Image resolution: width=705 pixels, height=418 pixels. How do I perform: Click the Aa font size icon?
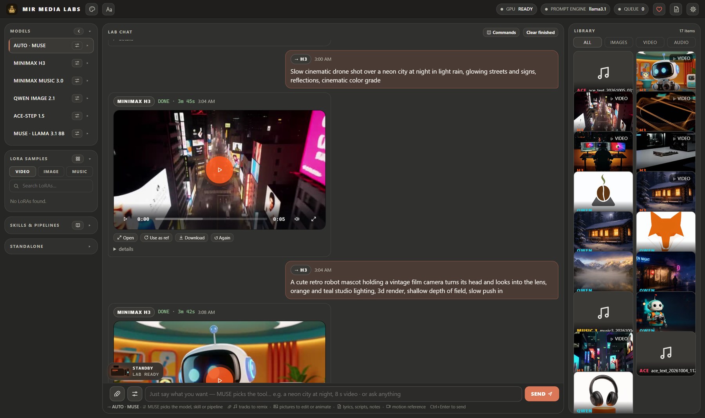pos(109,9)
